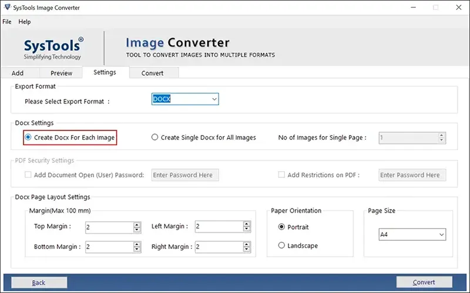Select Portrait paper orientation
Image resolution: width=470 pixels, height=293 pixels.
point(282,227)
